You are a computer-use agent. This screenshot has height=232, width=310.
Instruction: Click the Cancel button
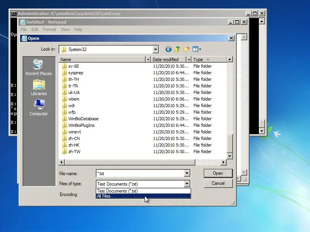click(218, 183)
